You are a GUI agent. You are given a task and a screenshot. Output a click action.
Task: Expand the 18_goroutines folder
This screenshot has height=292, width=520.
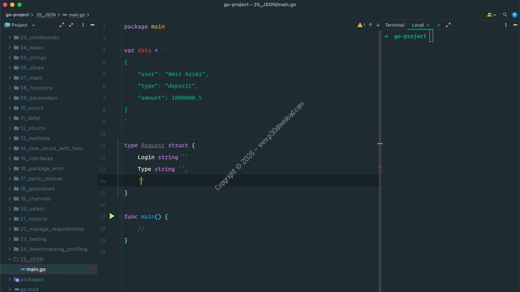click(10, 189)
